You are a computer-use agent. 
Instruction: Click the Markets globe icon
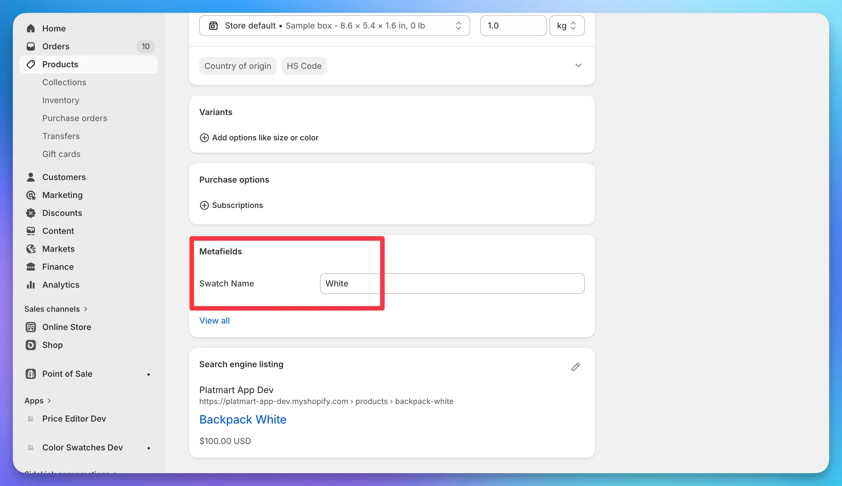pos(31,249)
